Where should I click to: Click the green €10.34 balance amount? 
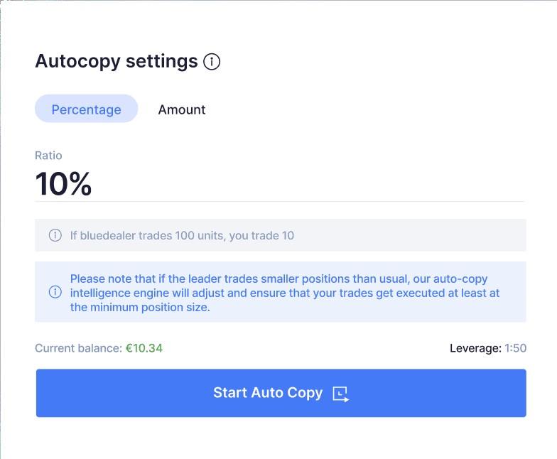144,348
